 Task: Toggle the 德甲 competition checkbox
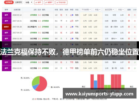pyautogui.click(x=38, y=3)
